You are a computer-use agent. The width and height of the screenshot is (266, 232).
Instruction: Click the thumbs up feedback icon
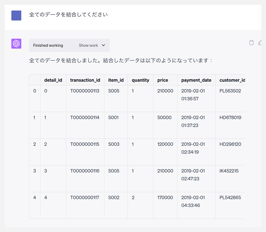260,43
